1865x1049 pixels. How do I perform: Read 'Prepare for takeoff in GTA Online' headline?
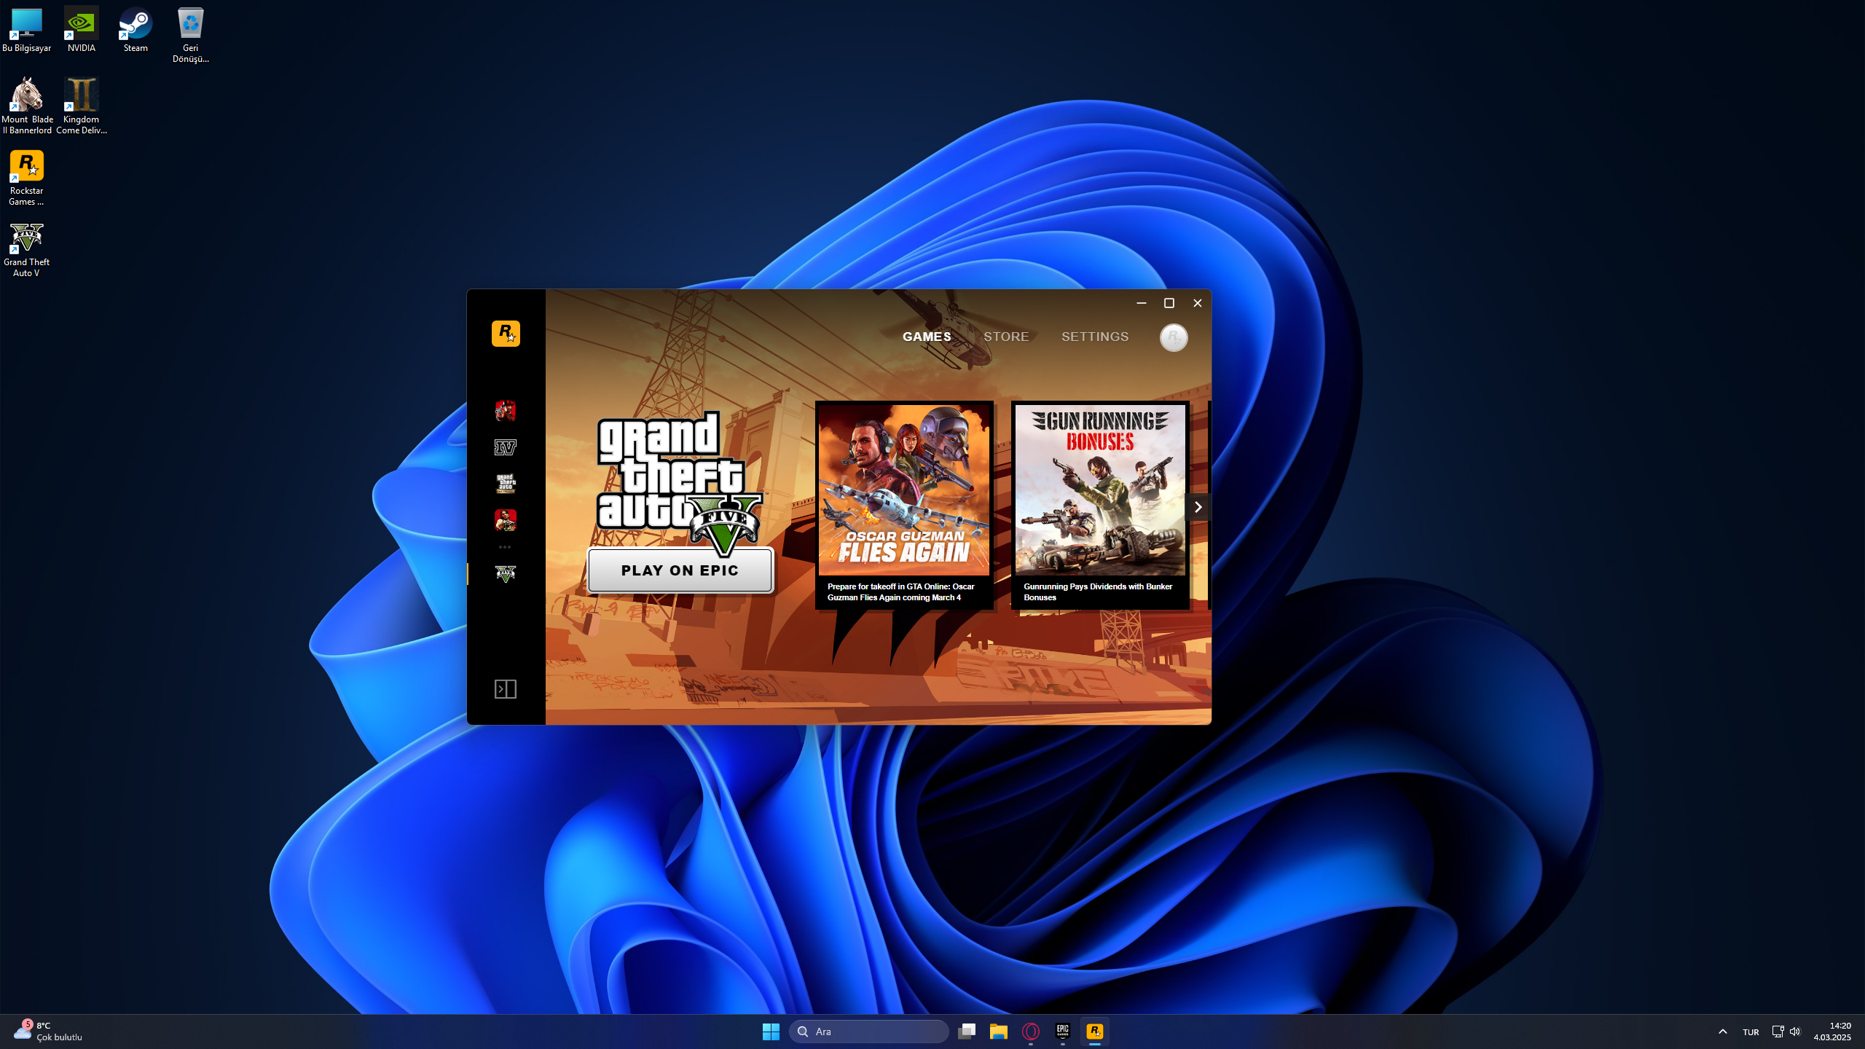click(901, 592)
